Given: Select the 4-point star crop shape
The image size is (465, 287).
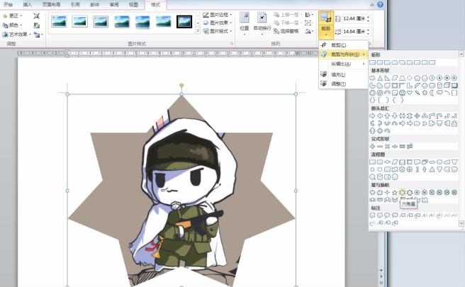Looking at the screenshot, I should (387, 193).
